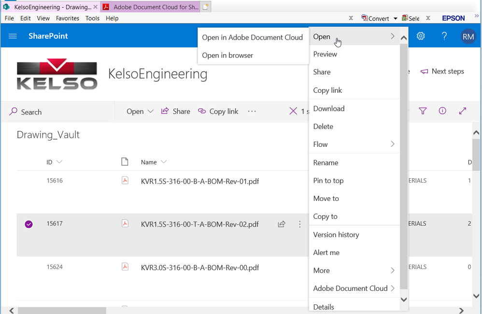Expand the Open dropdown in command bar

(x=140, y=111)
